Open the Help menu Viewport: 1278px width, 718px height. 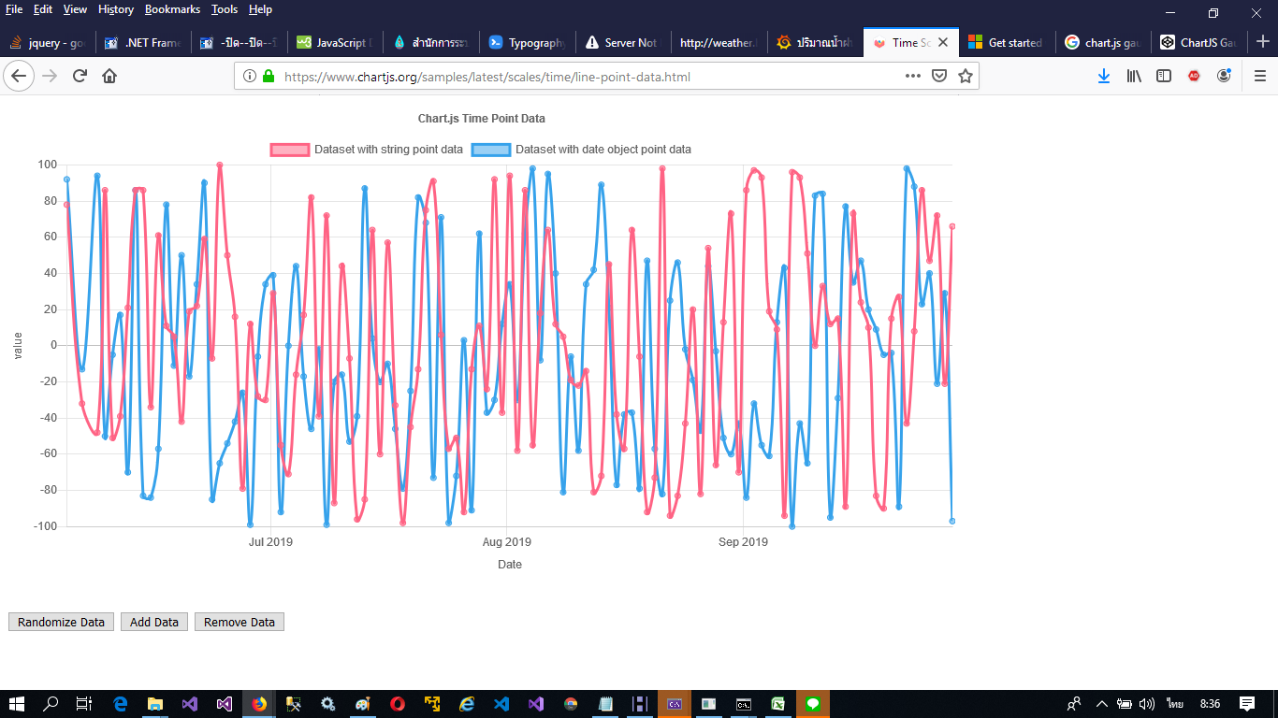click(x=260, y=9)
